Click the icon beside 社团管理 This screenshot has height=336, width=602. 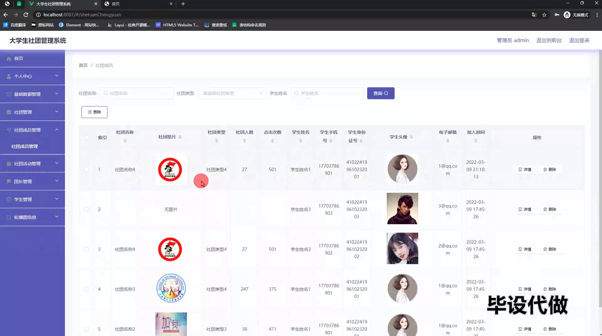[9, 112]
